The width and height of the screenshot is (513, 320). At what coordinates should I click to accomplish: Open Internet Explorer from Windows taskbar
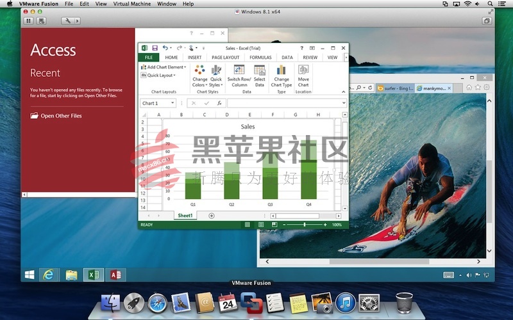49,275
